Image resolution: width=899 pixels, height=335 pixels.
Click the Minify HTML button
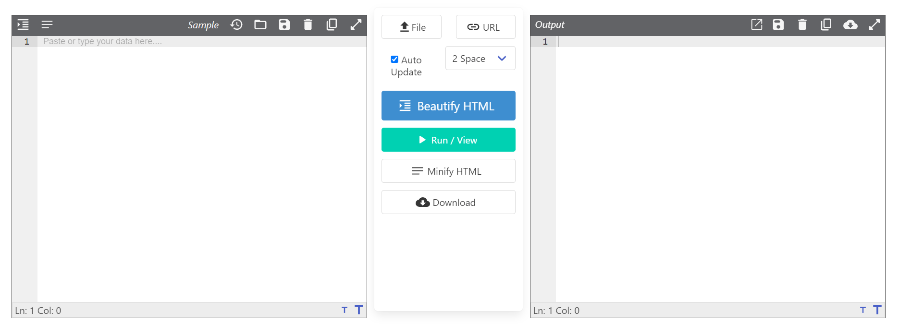(x=448, y=171)
